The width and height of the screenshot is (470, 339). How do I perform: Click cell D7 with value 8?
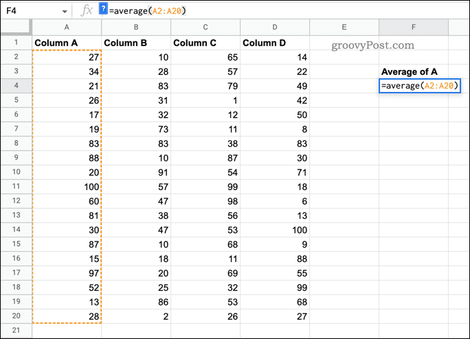pos(275,129)
